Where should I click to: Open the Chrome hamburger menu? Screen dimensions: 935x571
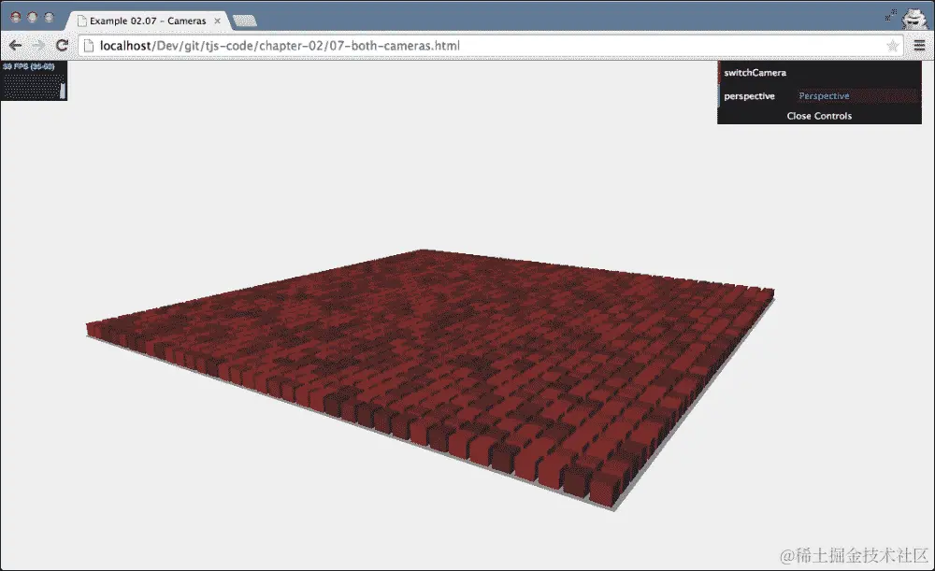pyautogui.click(x=919, y=46)
